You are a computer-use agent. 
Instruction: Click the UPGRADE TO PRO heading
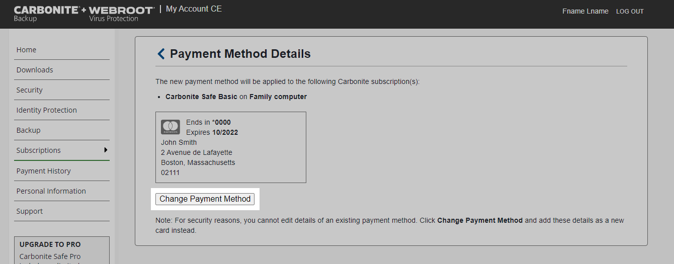click(x=50, y=244)
